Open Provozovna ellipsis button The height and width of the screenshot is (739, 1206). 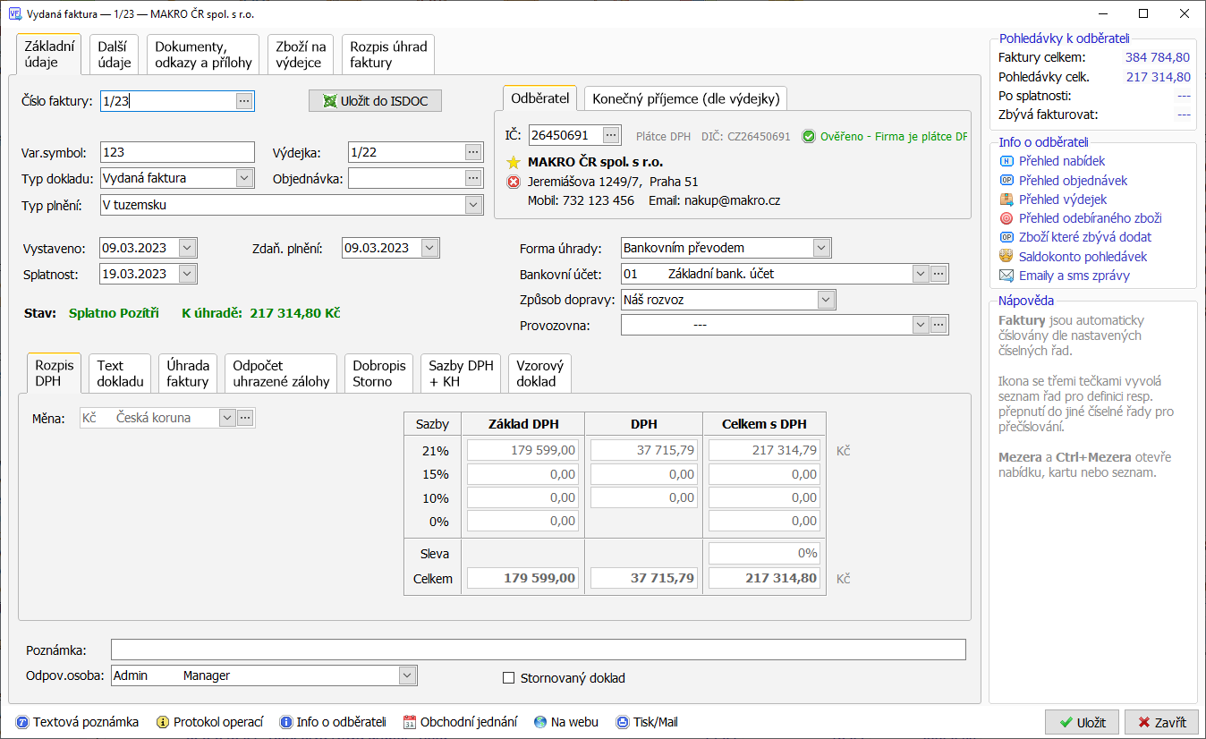point(938,325)
